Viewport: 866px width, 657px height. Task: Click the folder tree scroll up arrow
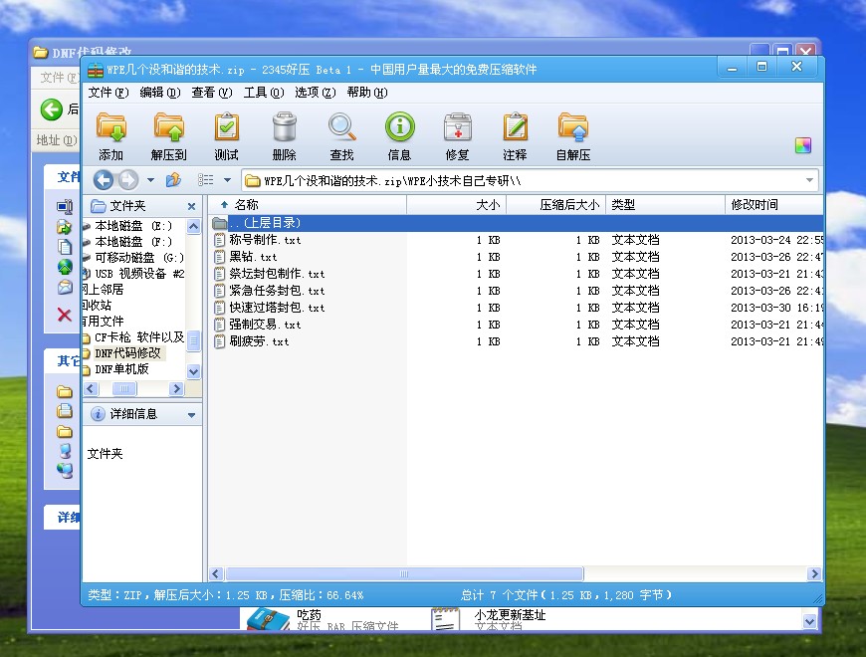[x=193, y=226]
